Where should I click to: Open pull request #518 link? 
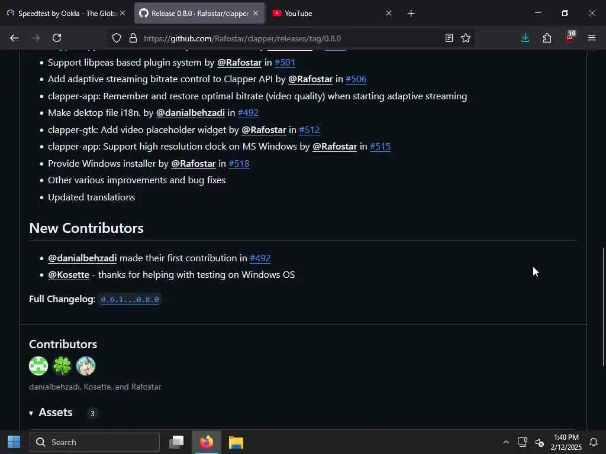[x=239, y=164]
